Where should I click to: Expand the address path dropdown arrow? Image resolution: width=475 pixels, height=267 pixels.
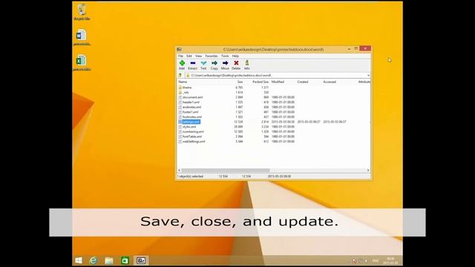368,76
